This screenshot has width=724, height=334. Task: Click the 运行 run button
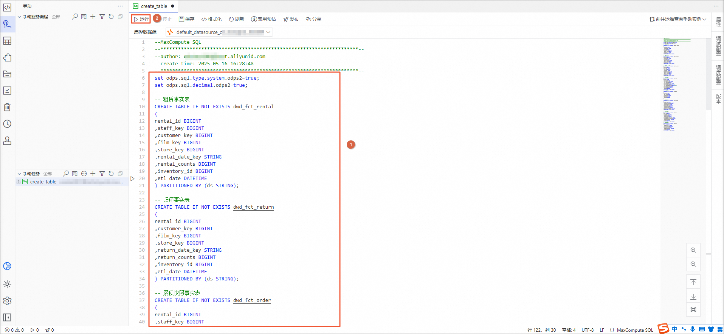point(141,19)
